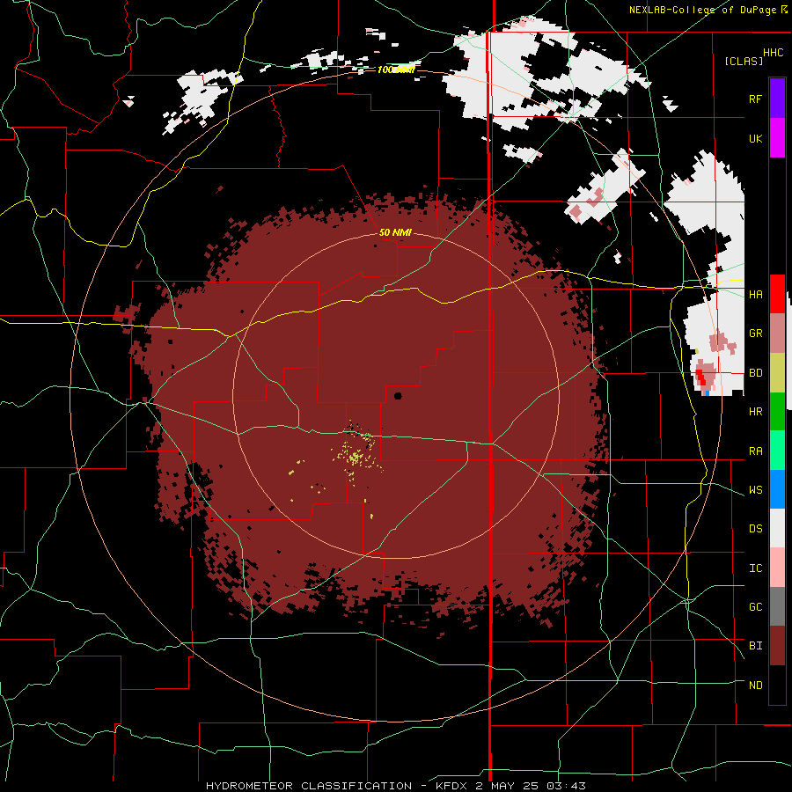Click the black radar site dot
Image resolution: width=792 pixels, height=792 pixels.
tap(398, 395)
